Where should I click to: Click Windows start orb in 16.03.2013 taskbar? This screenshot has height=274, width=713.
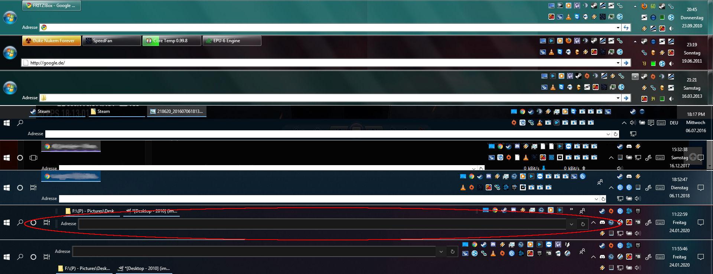(x=10, y=88)
